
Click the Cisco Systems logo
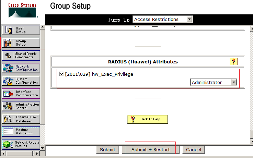click(x=23, y=10)
